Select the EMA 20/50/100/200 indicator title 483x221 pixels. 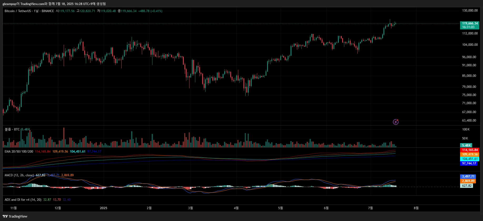[19, 152]
